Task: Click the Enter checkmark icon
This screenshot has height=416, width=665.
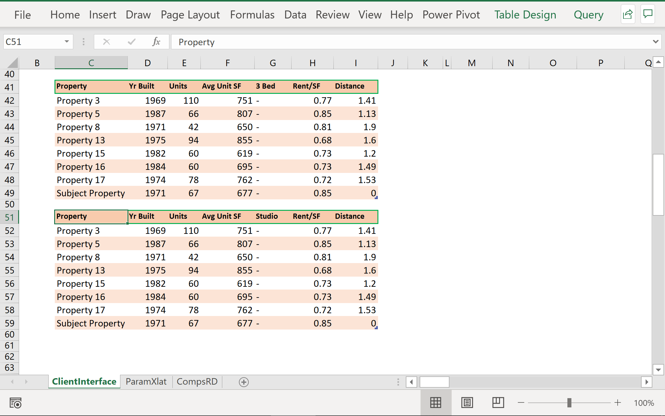Action: tap(131, 42)
